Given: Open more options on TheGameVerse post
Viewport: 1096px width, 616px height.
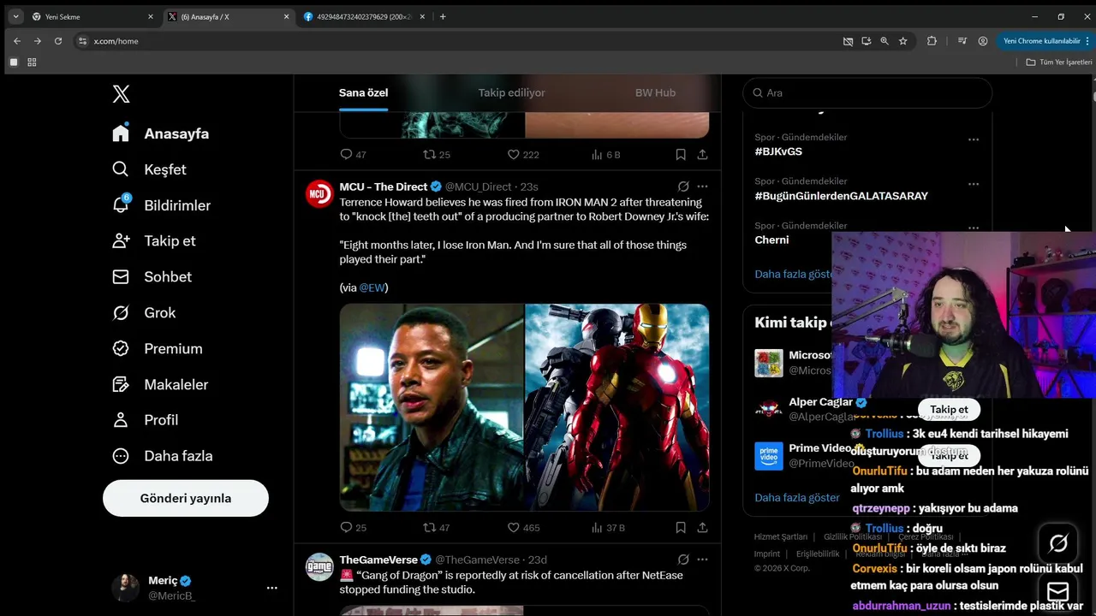Looking at the screenshot, I should click(x=702, y=560).
